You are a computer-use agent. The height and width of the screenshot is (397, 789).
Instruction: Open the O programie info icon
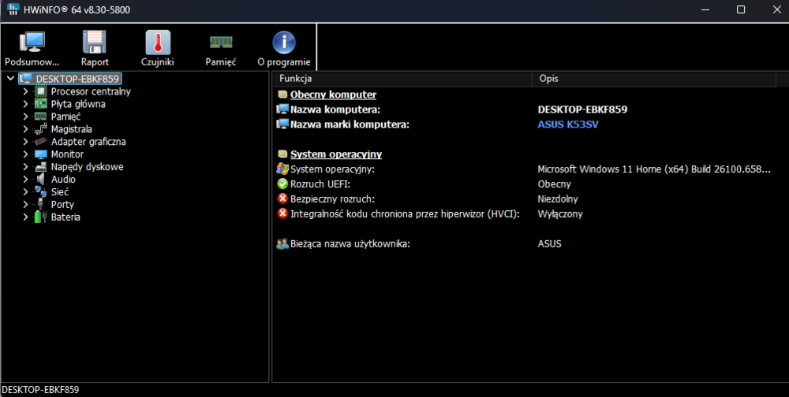[x=284, y=43]
